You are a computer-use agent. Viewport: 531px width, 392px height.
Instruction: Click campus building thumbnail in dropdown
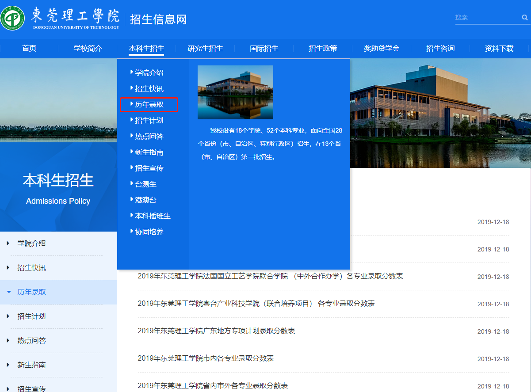click(235, 92)
